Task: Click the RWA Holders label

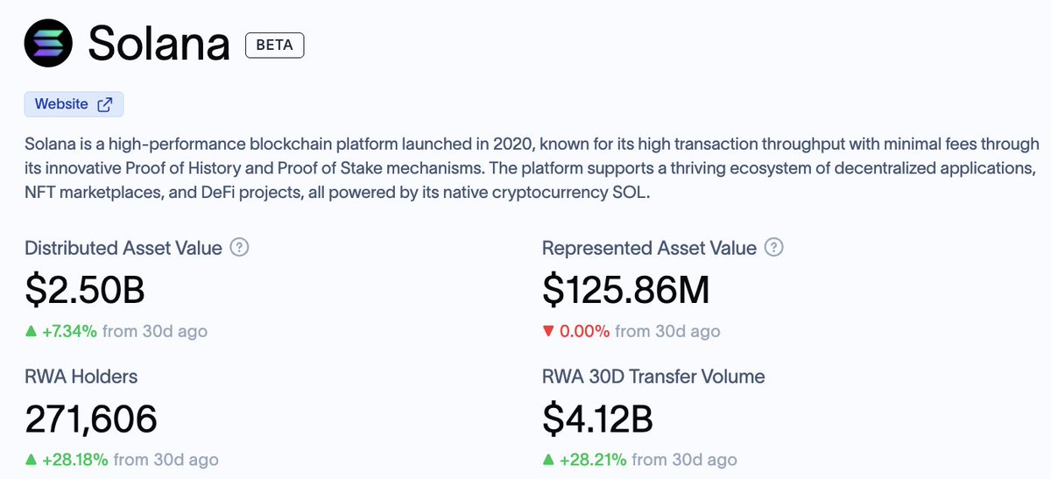Action: [x=81, y=377]
